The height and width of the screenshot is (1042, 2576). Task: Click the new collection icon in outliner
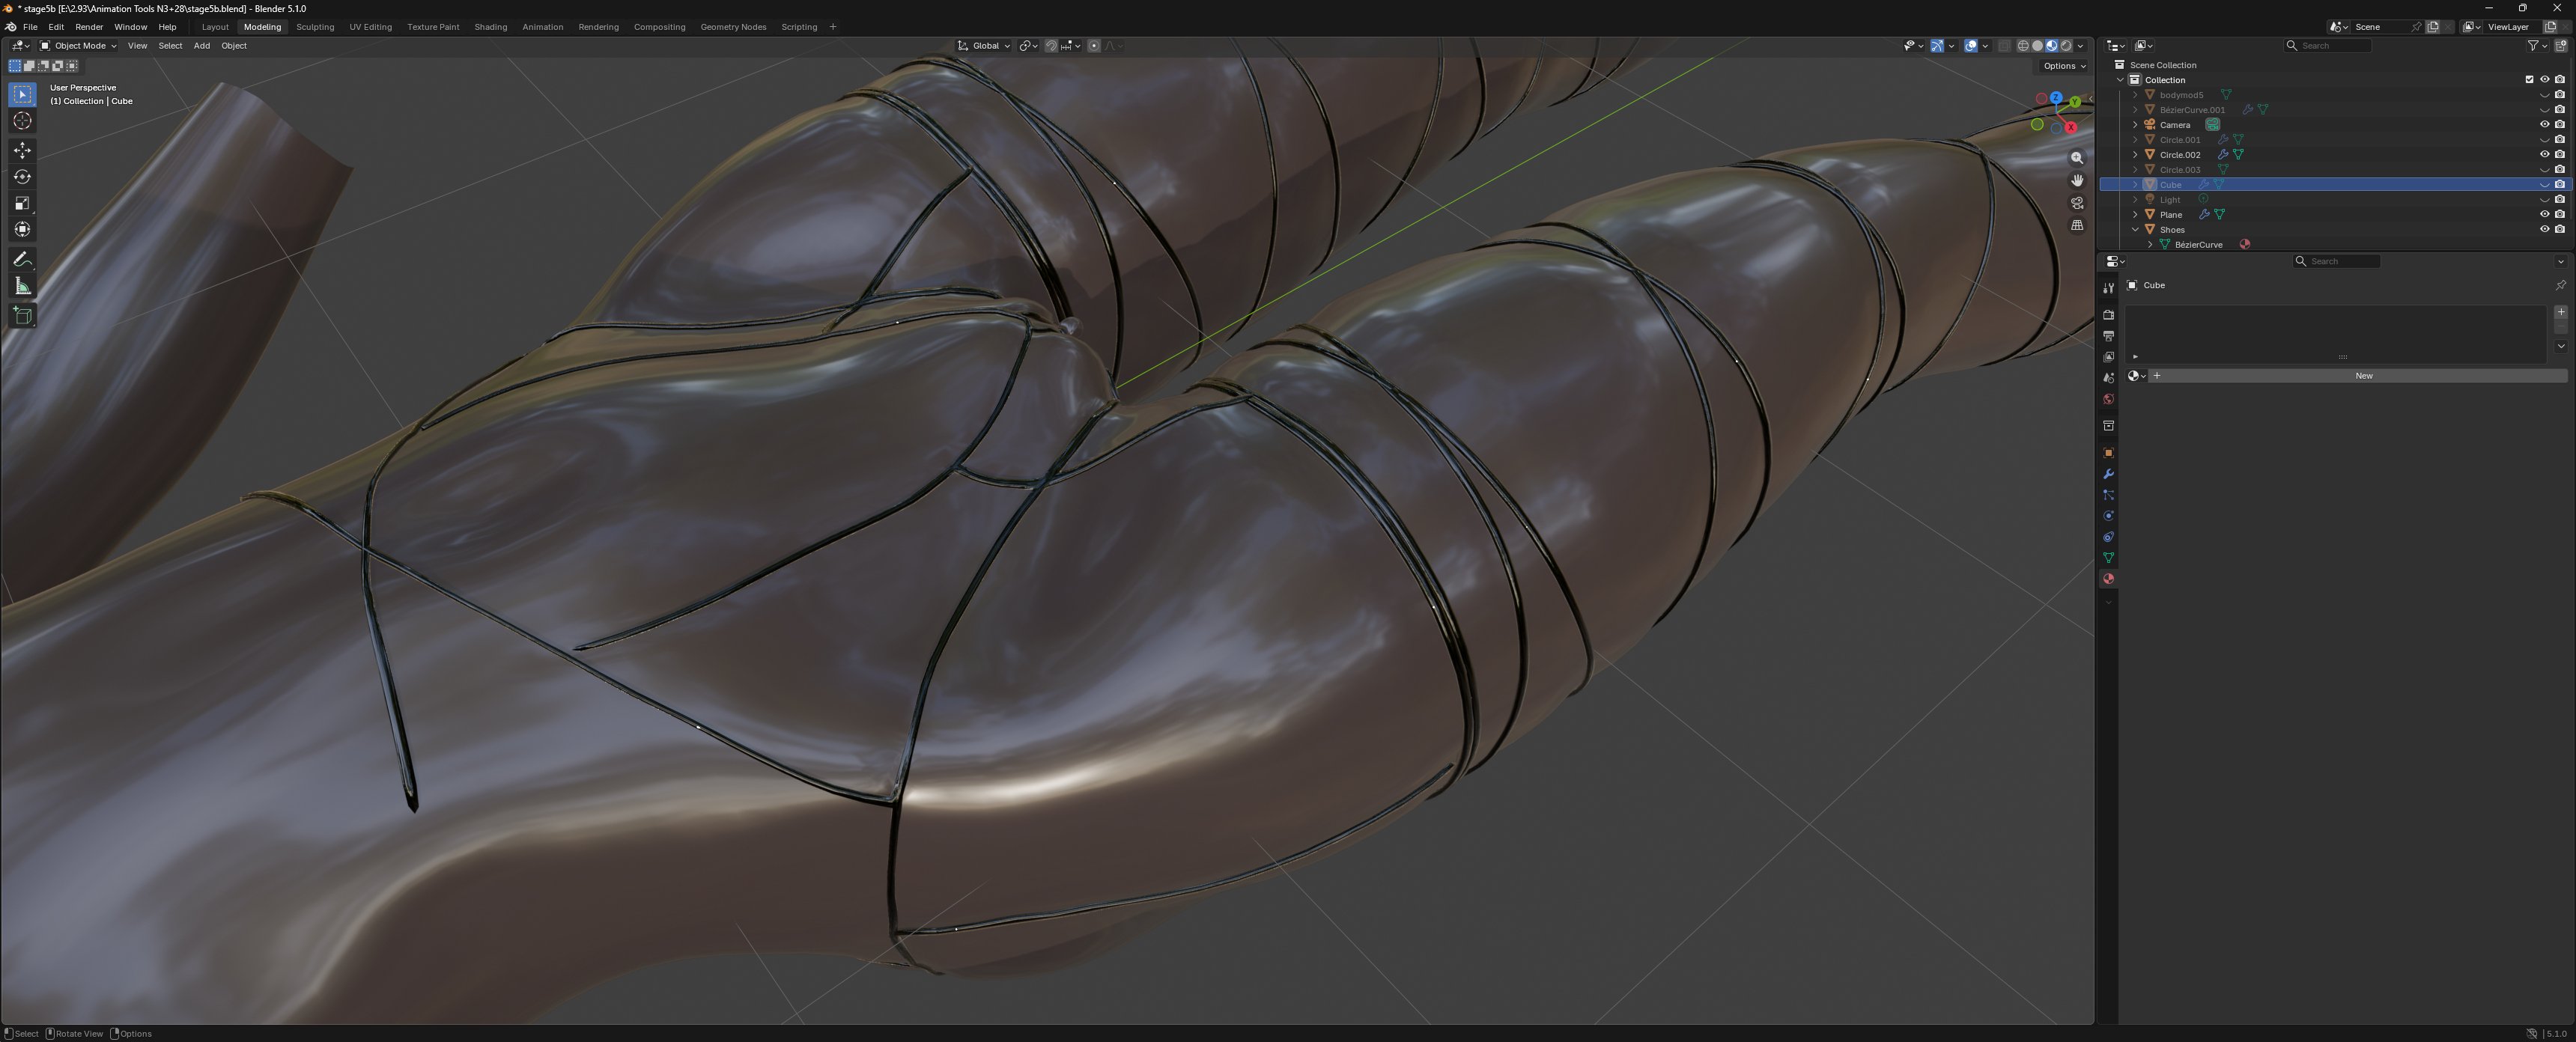pyautogui.click(x=2561, y=45)
